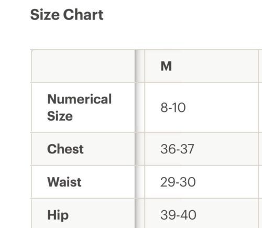Click the word Numerical in row label
The image size is (262, 228).
click(x=79, y=99)
